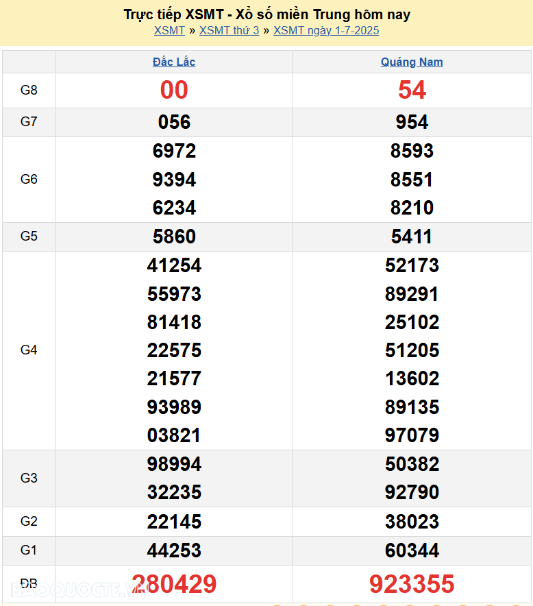Click the G1 row label
Viewport: 533px width, 606px height.
point(29,550)
